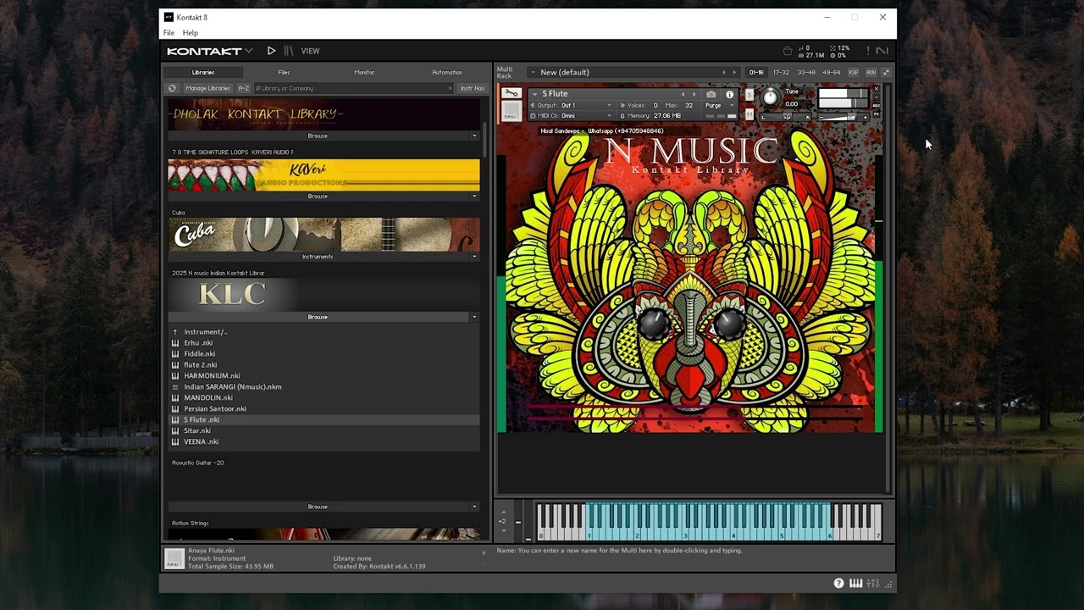Minimize the S Flute instrument header
The height and width of the screenshot is (610, 1084).
877,97
